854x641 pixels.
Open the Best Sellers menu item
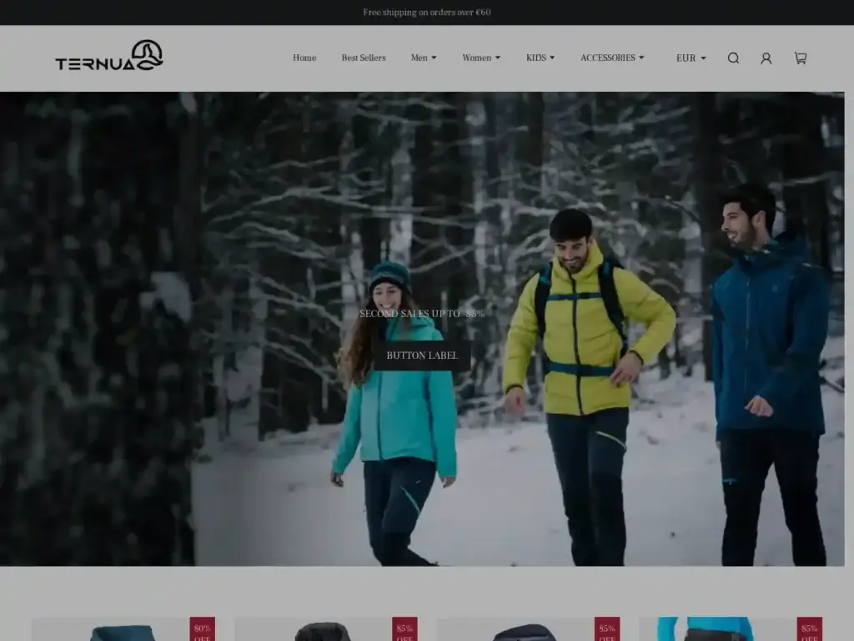(364, 58)
